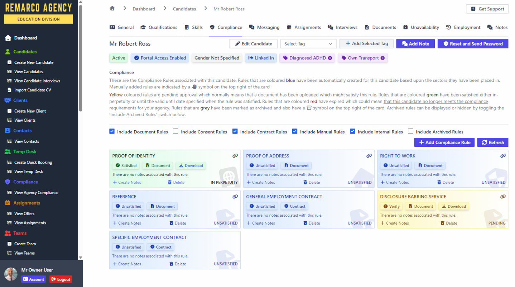This screenshot has height=287, width=515.
Task: Click the link icon on Proof of Identity card
Action: click(x=235, y=156)
